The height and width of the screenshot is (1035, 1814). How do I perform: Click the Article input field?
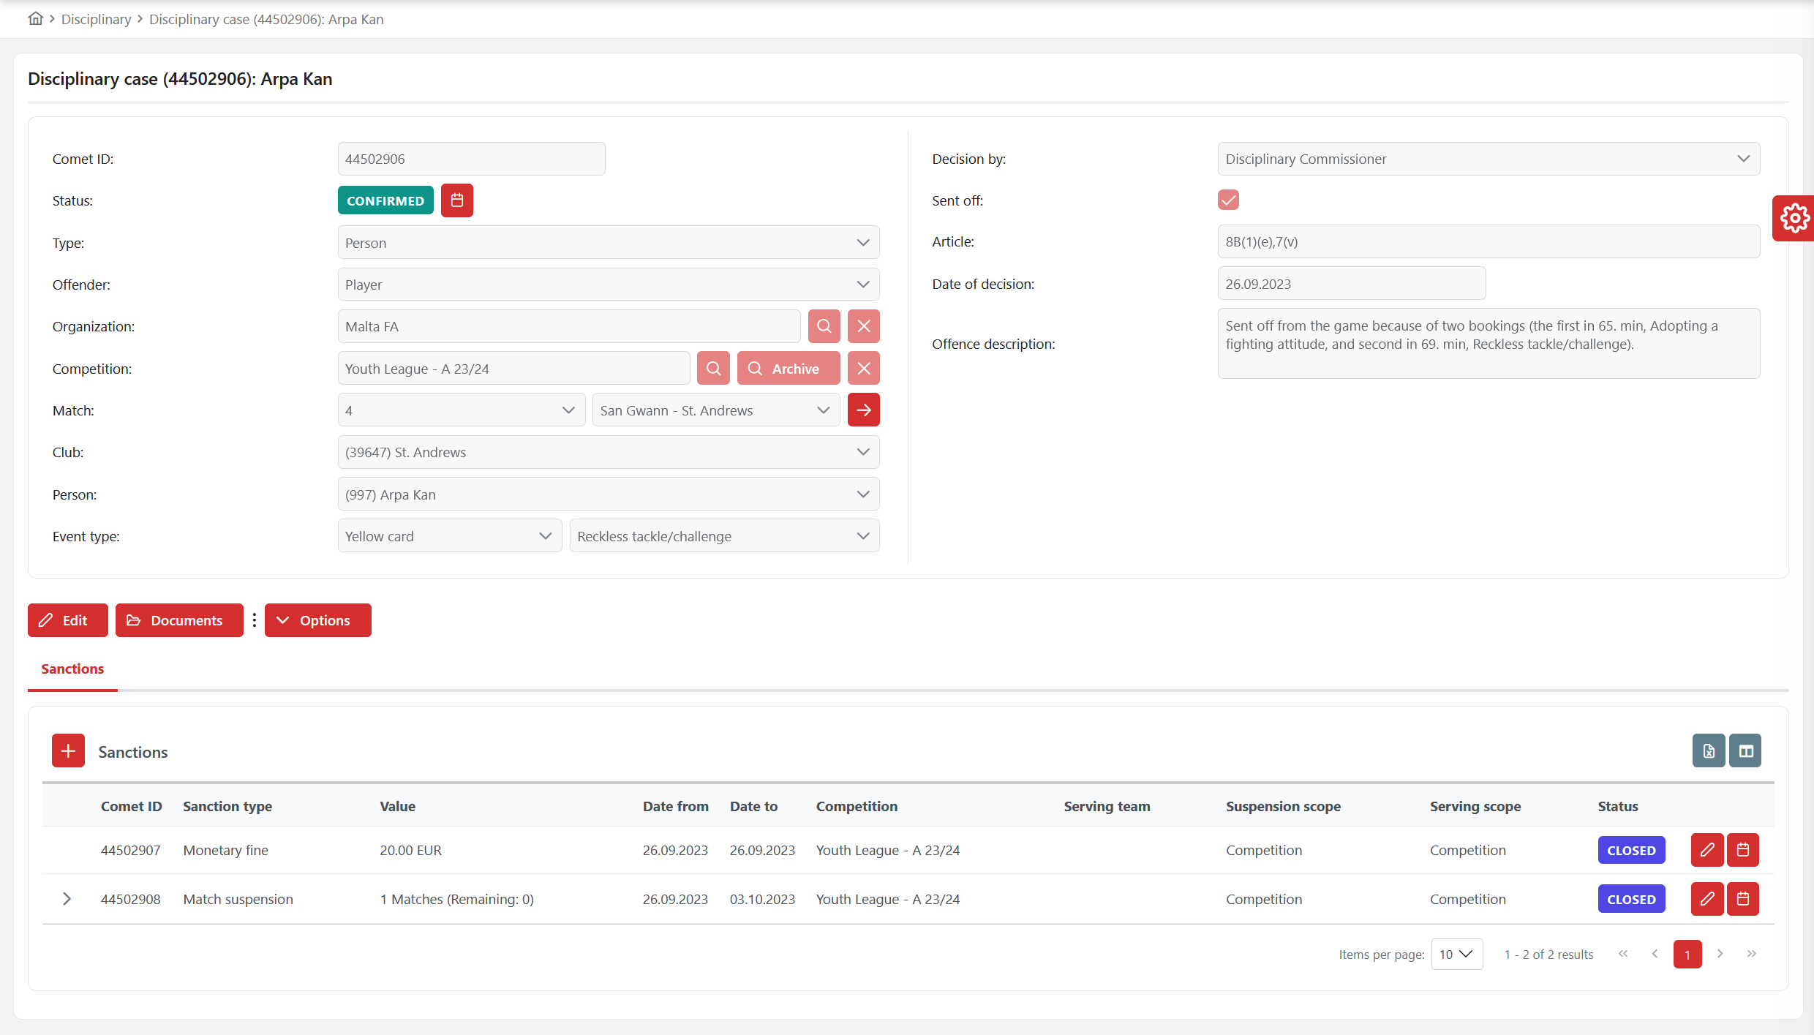tap(1488, 242)
